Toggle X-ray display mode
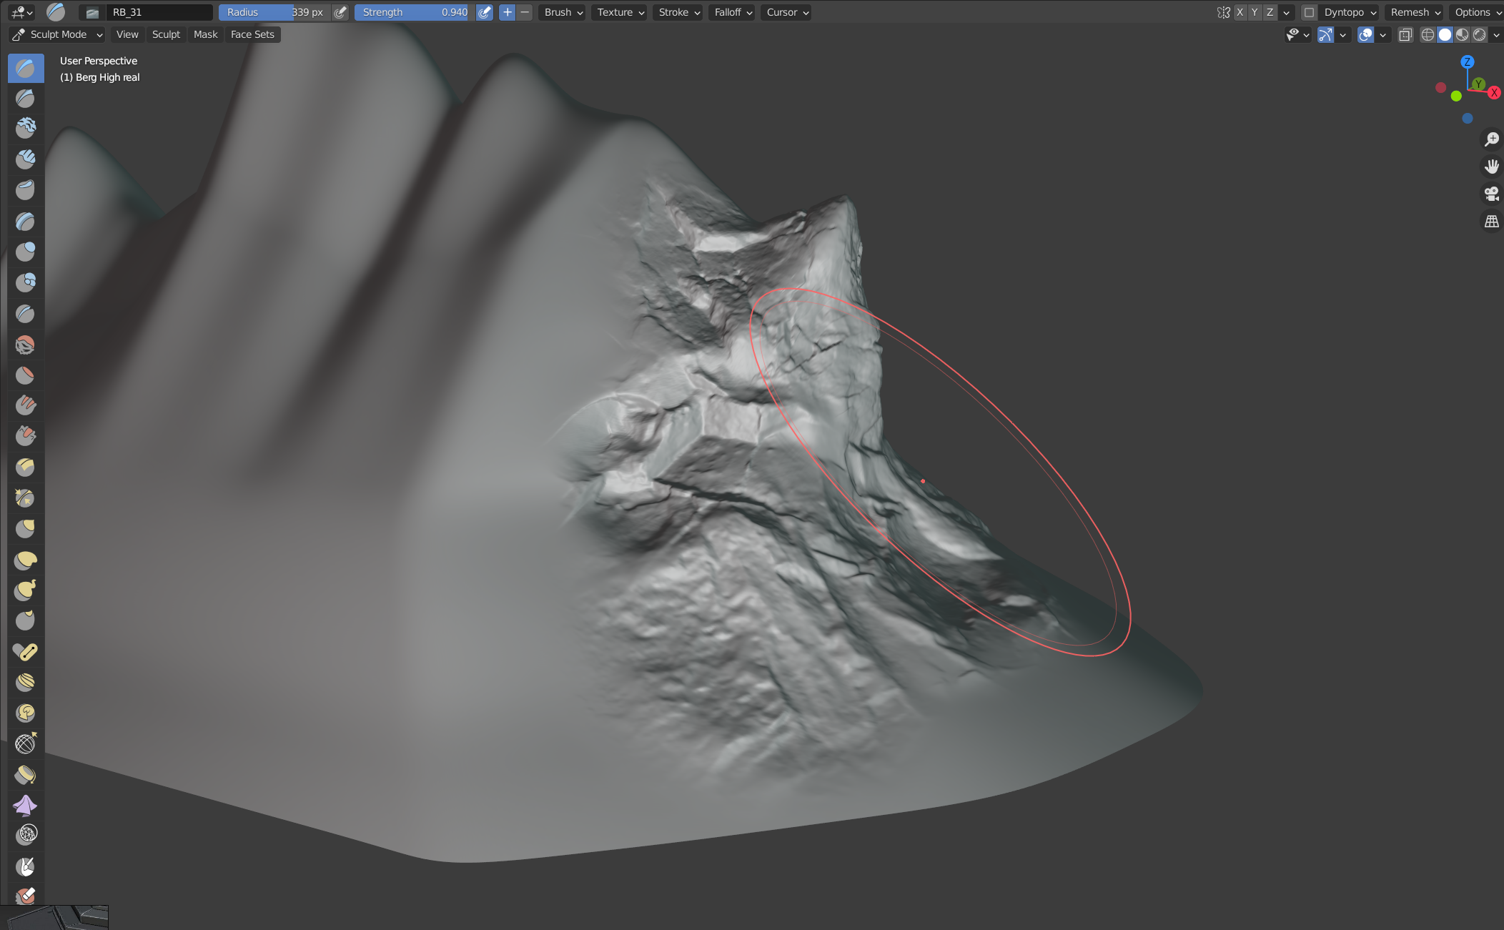Image resolution: width=1504 pixels, height=930 pixels. coord(1405,34)
